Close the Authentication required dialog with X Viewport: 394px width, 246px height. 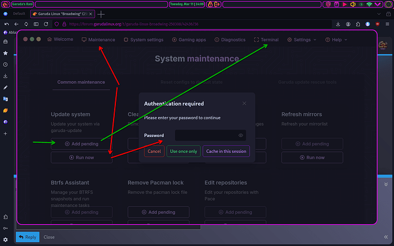[244, 103]
